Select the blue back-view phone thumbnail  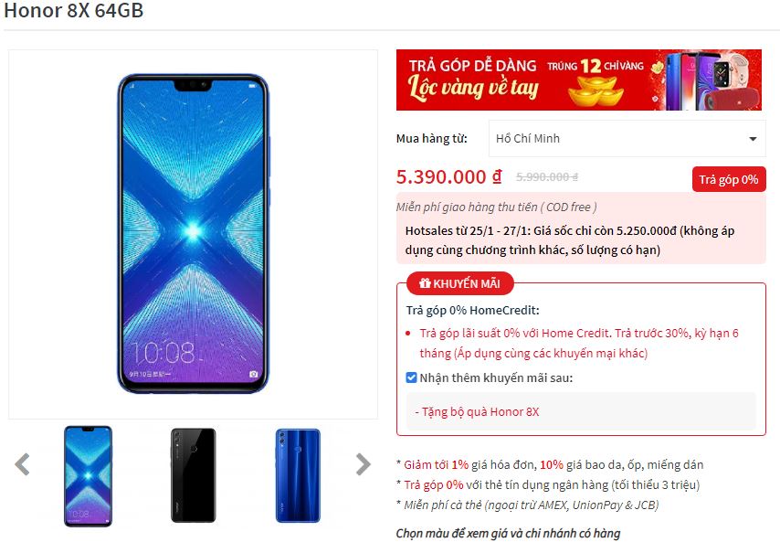[x=298, y=475]
